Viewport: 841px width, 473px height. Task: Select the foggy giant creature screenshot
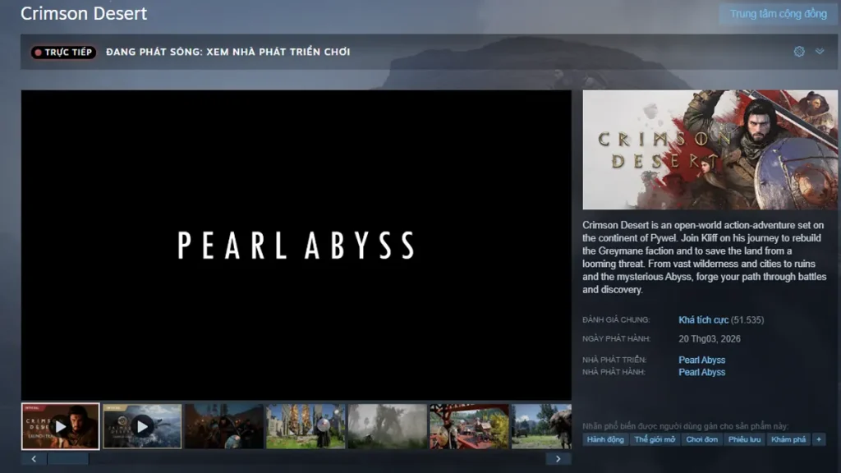(x=388, y=426)
